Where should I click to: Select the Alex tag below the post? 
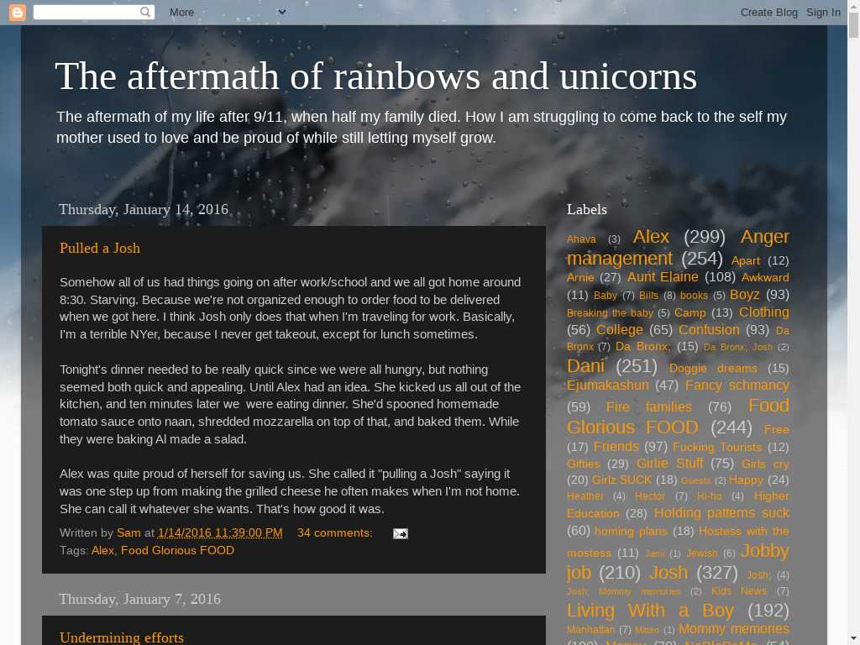[102, 550]
